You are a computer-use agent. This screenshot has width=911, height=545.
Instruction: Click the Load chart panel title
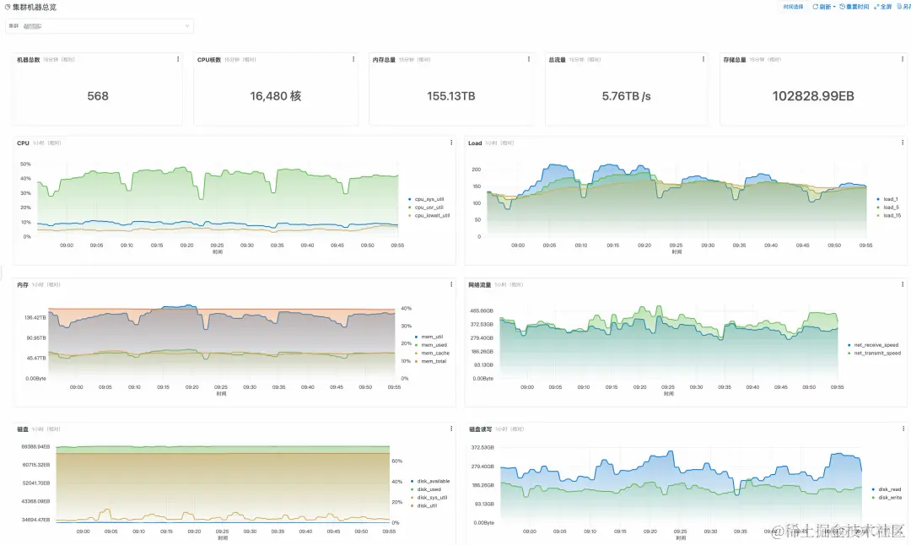point(475,143)
